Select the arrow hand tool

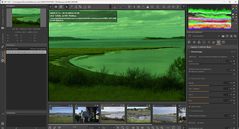point(67,7)
